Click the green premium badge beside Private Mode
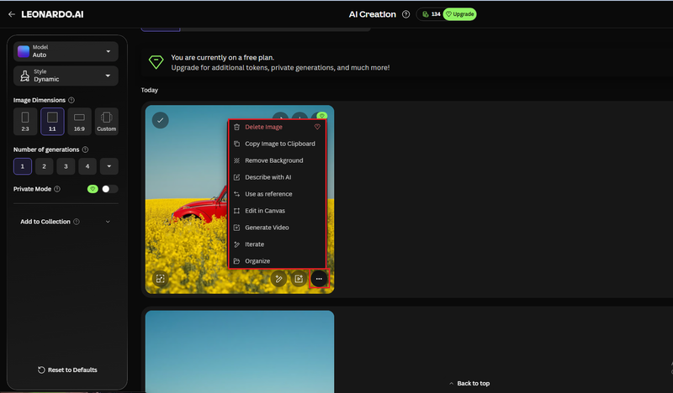 click(93, 189)
